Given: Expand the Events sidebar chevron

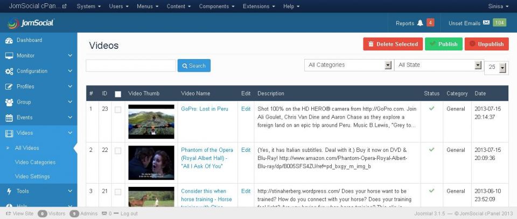Looking at the screenshot, I should tap(70, 118).
